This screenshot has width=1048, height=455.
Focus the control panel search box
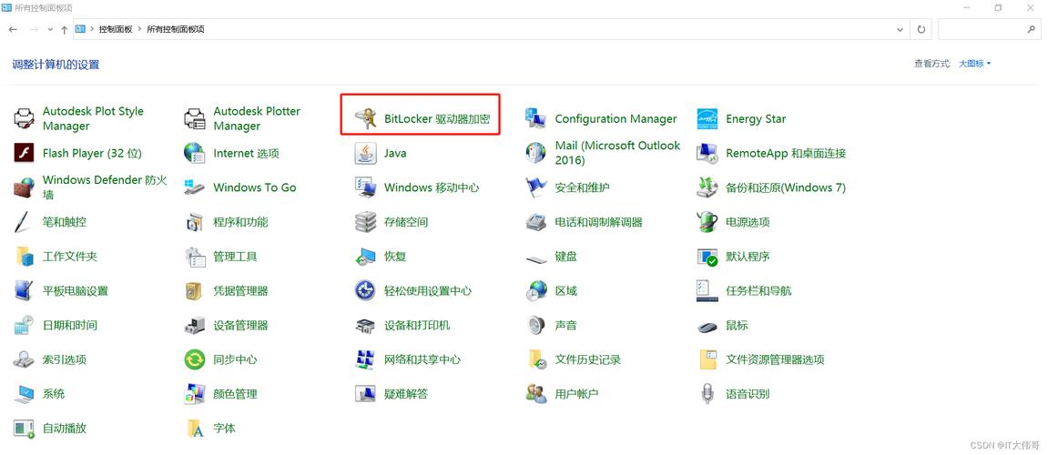coord(988,29)
